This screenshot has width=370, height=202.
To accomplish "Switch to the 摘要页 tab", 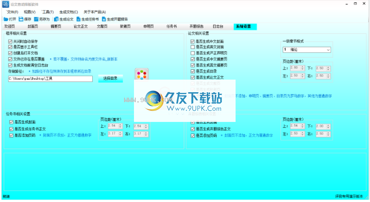I will [x=56, y=27].
